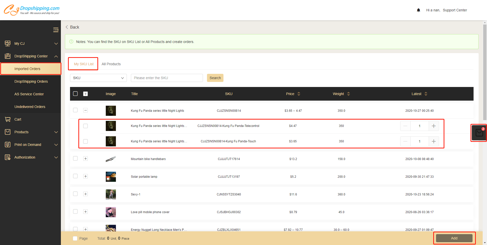Viewport: 487px width, 245px height.
Task: Increase quantity for Kung Fu Panda-Telecontrol
Action: coord(434,126)
